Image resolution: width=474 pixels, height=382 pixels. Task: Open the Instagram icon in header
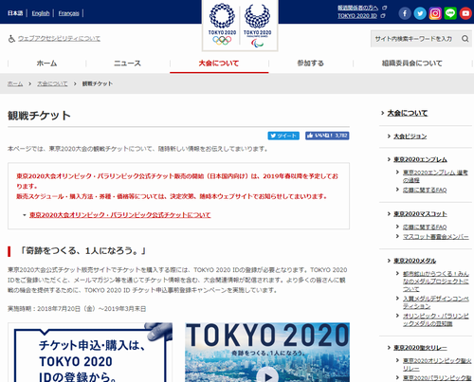[435, 13]
